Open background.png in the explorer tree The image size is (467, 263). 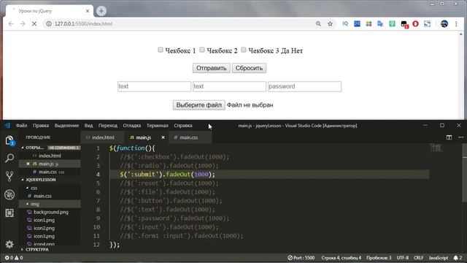[x=50, y=212]
